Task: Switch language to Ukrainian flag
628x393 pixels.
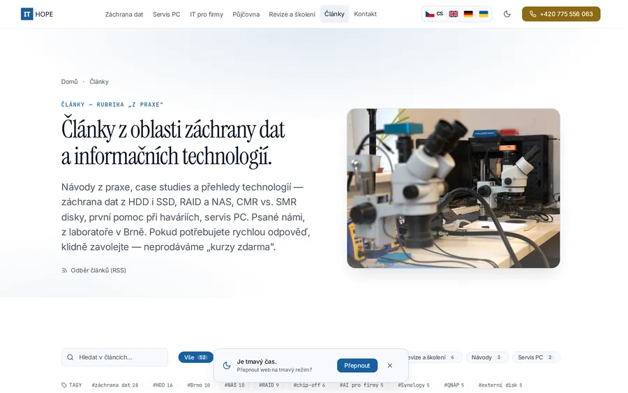Action: [484, 14]
